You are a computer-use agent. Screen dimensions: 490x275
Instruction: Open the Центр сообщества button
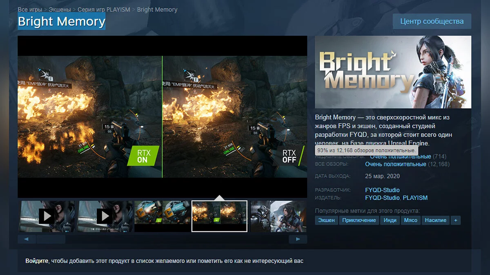432,21
